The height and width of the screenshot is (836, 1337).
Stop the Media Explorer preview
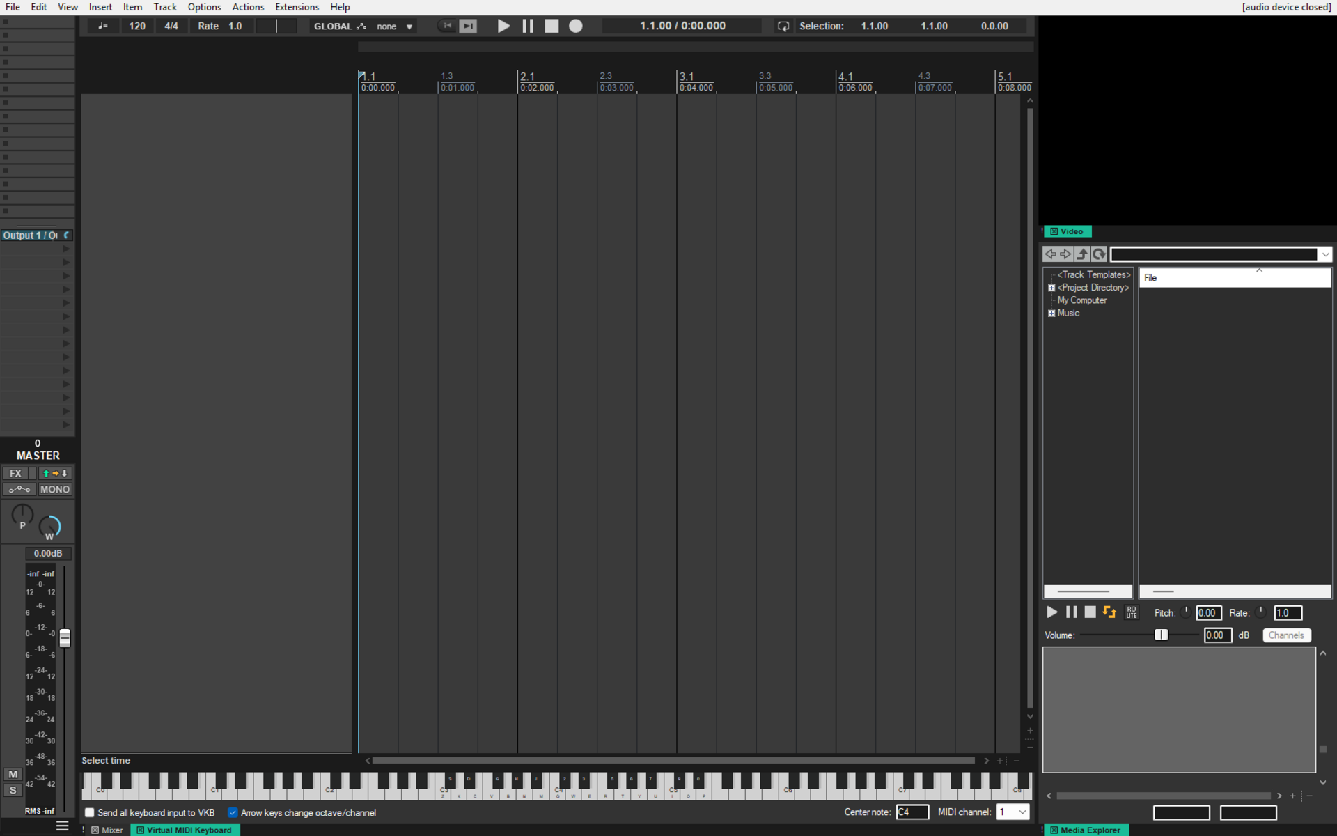(x=1090, y=612)
